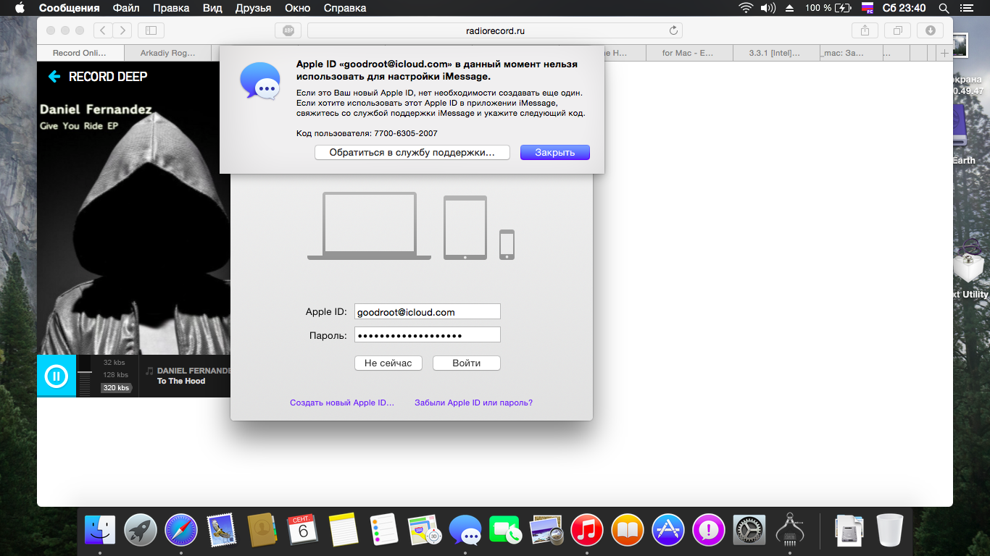
Task: Reload the radiorecord.ru page
Action: [673, 30]
